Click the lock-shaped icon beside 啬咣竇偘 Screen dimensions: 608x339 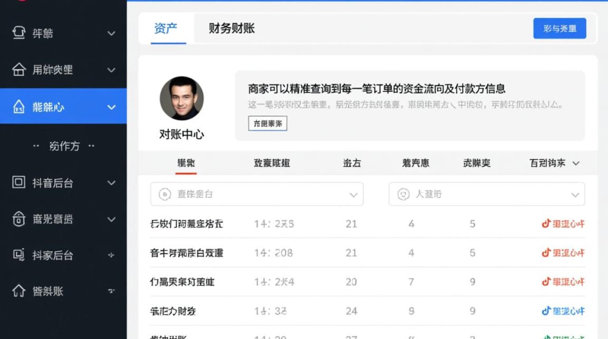pos(19,219)
